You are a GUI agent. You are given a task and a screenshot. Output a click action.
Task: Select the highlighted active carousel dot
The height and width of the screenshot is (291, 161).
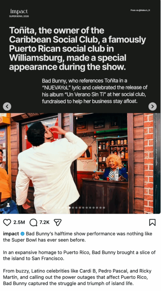[69, 208]
